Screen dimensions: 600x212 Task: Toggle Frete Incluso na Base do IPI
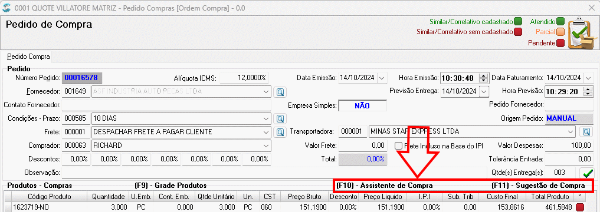click(x=398, y=145)
